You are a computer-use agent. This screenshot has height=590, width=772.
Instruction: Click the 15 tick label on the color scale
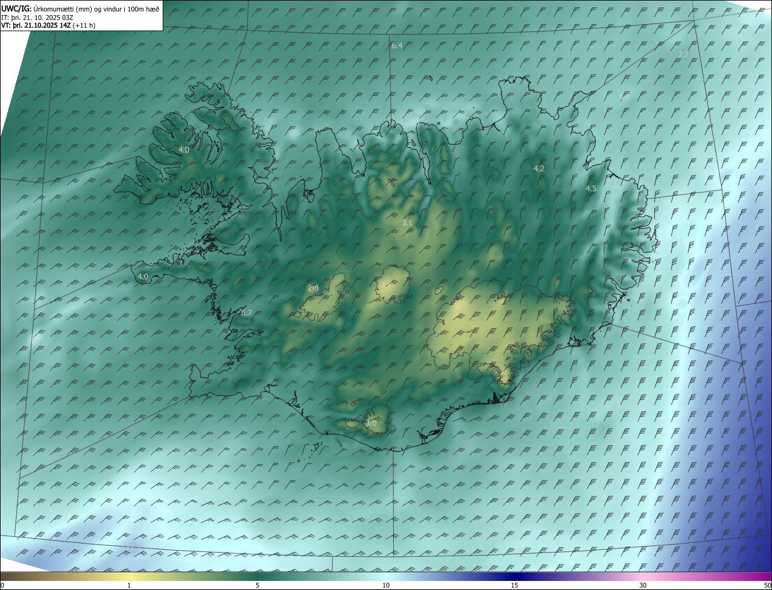tap(514, 585)
